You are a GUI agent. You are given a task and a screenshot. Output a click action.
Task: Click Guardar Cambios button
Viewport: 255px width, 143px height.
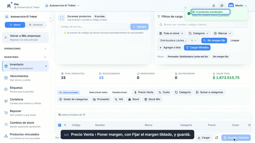(x=236, y=138)
